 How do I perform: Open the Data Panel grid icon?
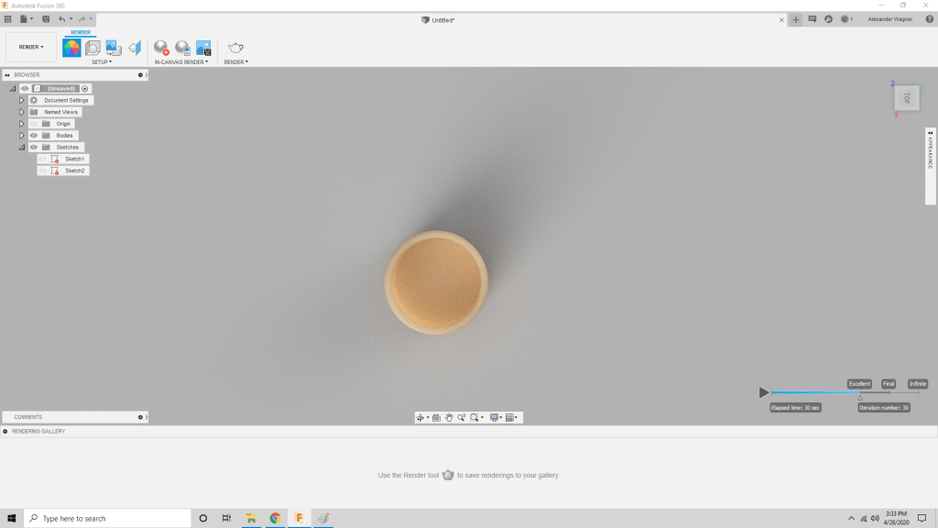click(8, 18)
